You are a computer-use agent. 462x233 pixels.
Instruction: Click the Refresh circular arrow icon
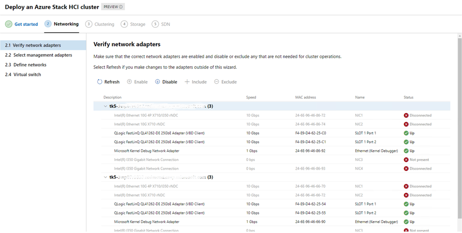pos(99,82)
